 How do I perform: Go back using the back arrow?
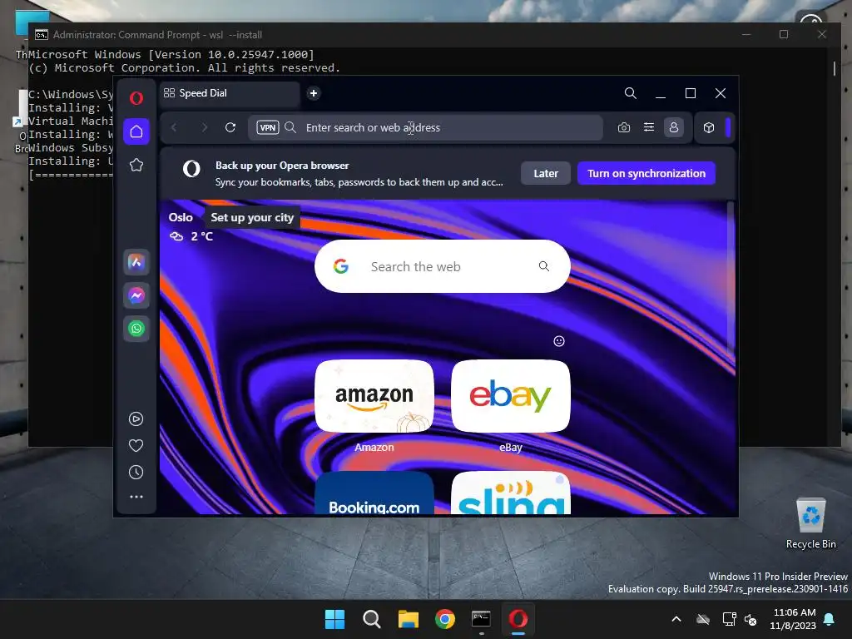(x=175, y=127)
